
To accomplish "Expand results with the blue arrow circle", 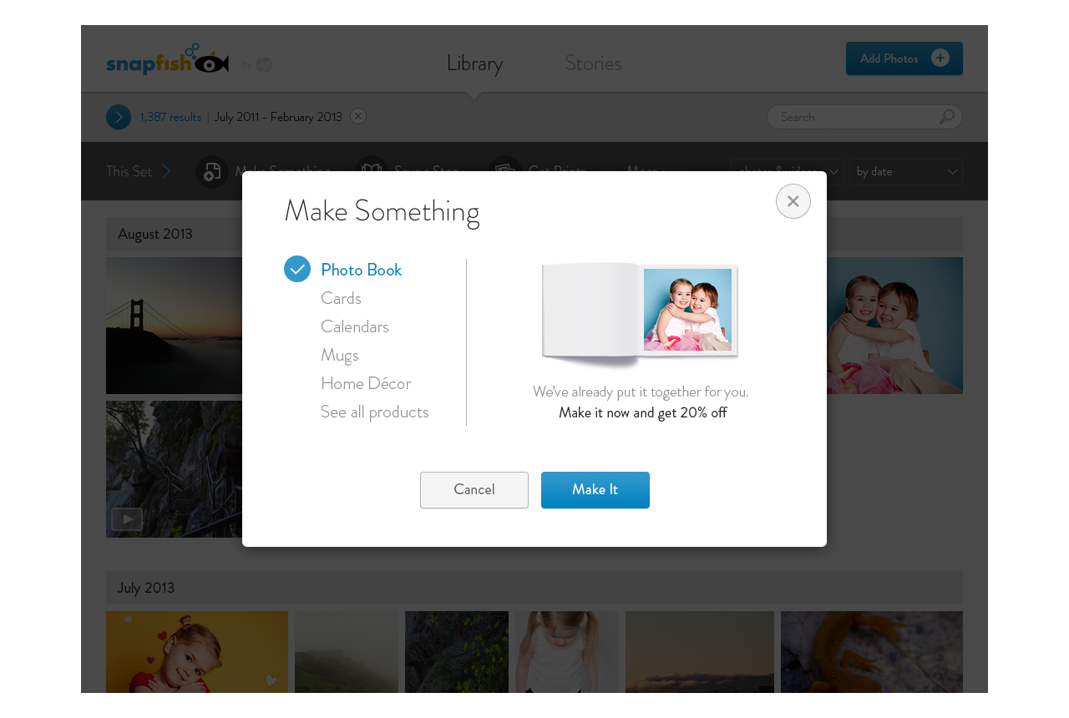I will (119, 117).
